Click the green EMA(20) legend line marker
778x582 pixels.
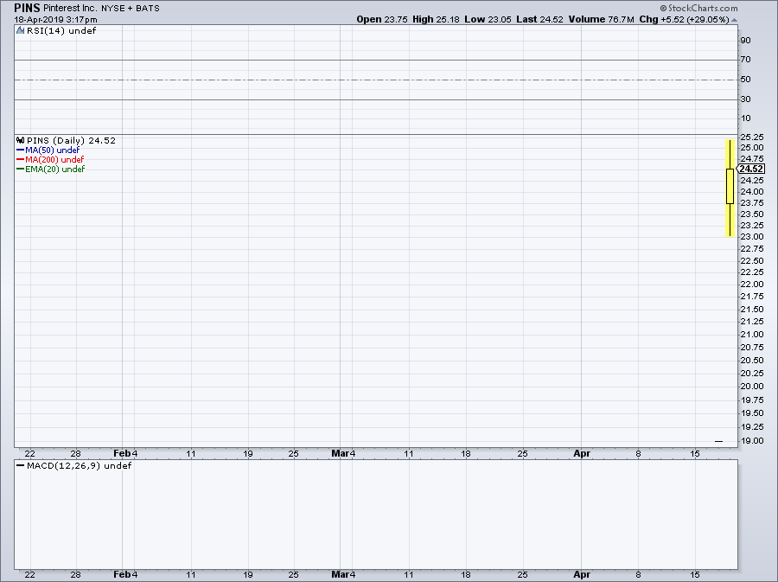(21, 169)
